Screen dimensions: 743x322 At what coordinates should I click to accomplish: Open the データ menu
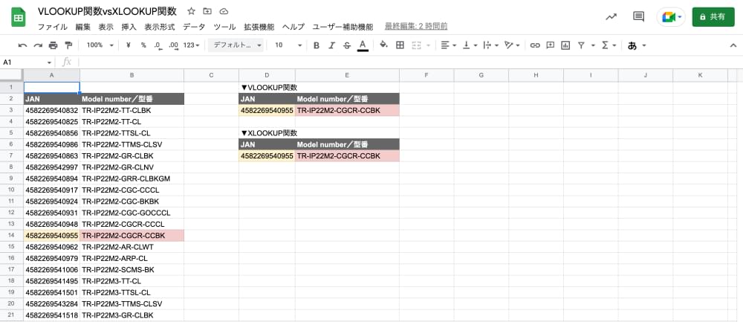[194, 27]
